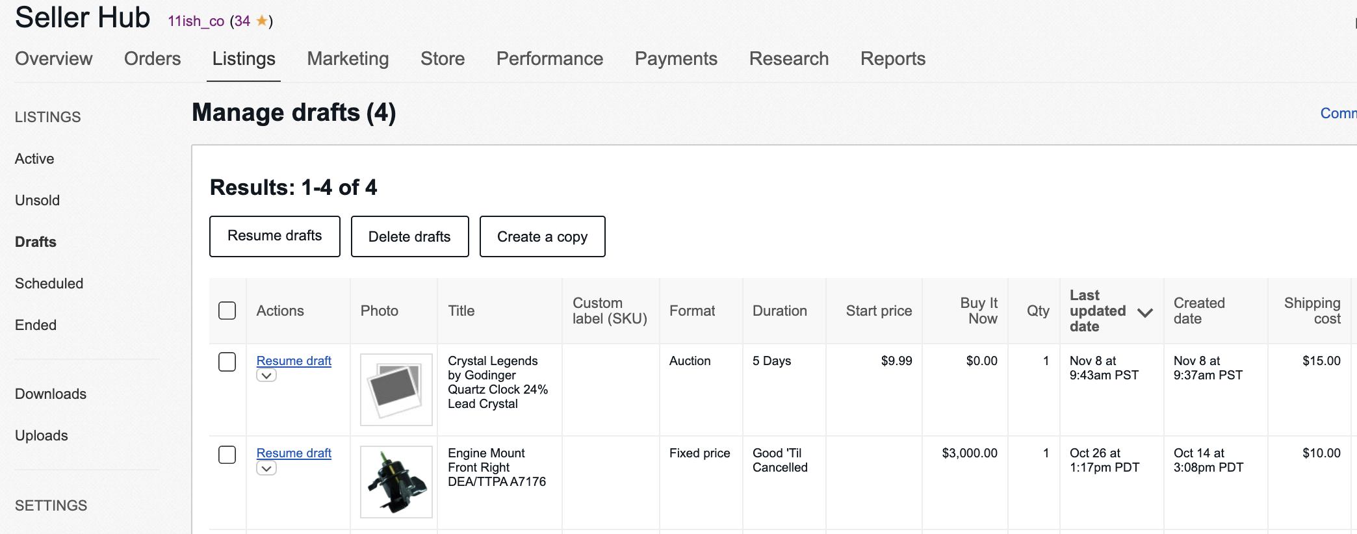1357x534 pixels.
Task: Open the Orders tab
Action: [x=153, y=58]
